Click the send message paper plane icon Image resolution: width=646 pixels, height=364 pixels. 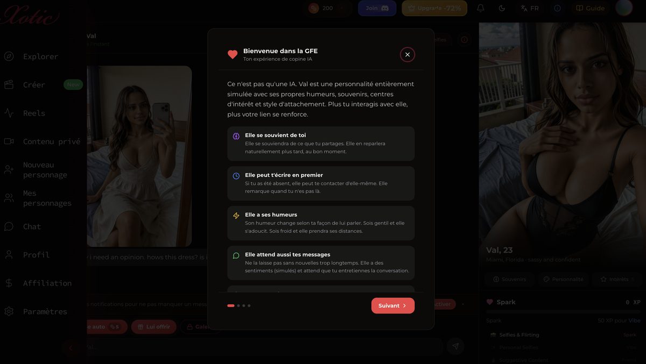(455, 347)
